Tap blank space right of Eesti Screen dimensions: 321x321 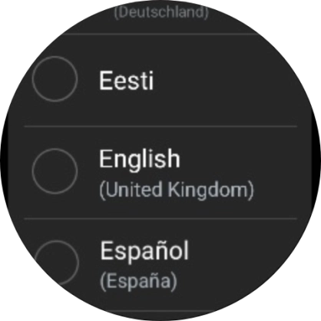point(225,81)
